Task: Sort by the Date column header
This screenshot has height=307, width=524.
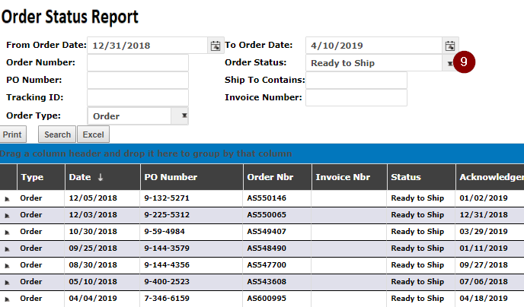Action: tap(80, 177)
